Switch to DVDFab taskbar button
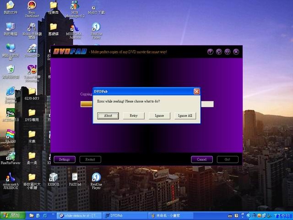Viewport: 293px width, 220px height. (125, 216)
